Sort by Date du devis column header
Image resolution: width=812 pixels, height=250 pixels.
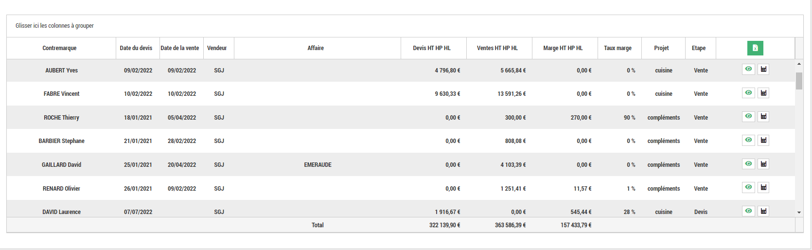tap(136, 48)
